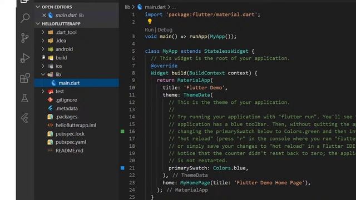Click the 'Flutter Demo' title string
Screen dimensions: 356x200
point(204,88)
